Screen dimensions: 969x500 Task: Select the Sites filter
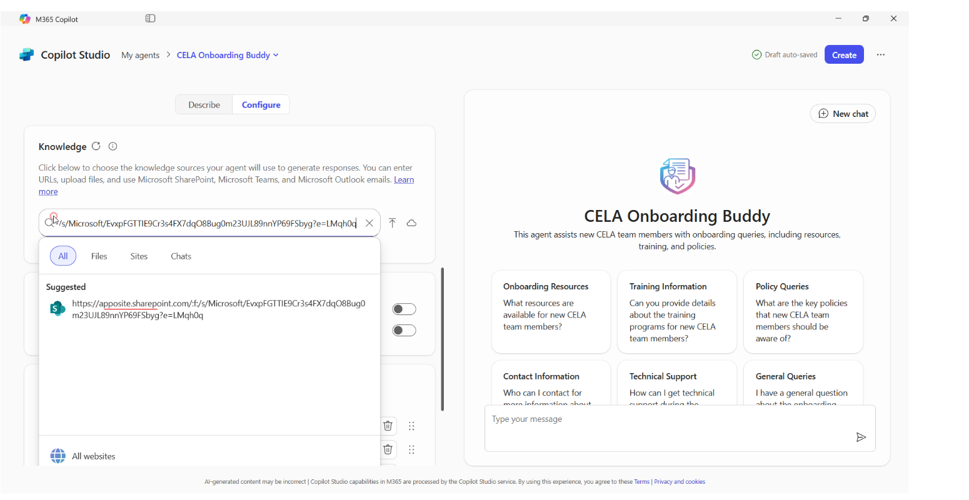pyautogui.click(x=139, y=256)
